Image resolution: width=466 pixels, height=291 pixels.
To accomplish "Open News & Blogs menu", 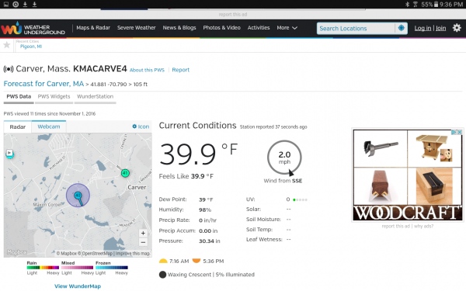I will (x=179, y=28).
